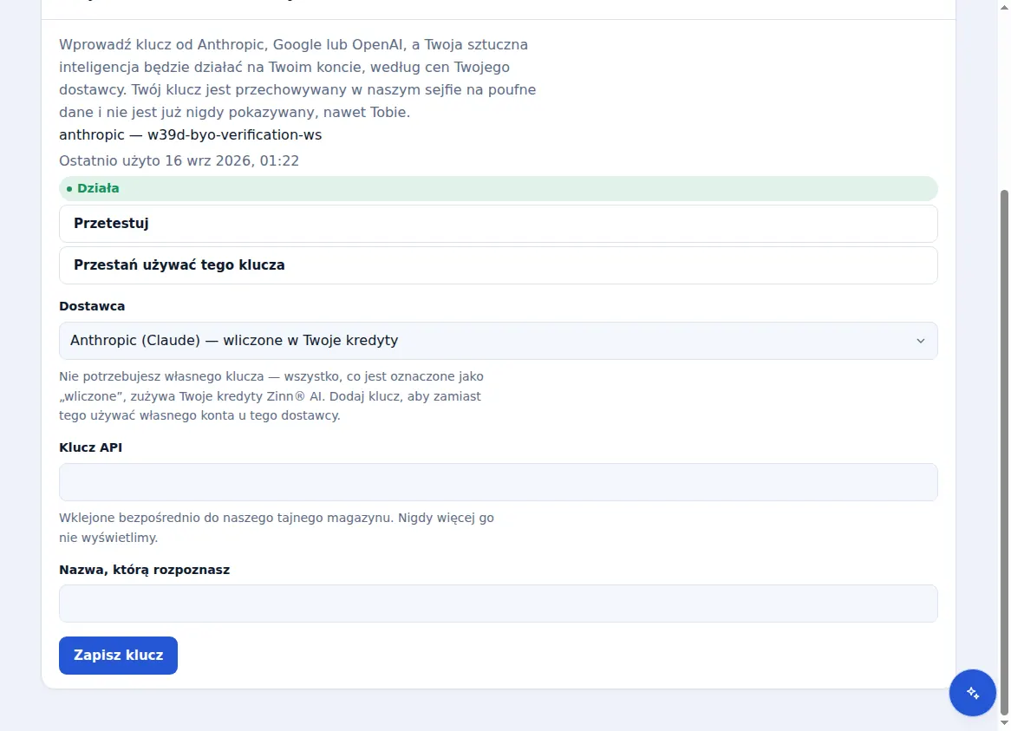This screenshot has width=1011, height=731.
Task: Click the Klucz API field label
Action: (90, 447)
